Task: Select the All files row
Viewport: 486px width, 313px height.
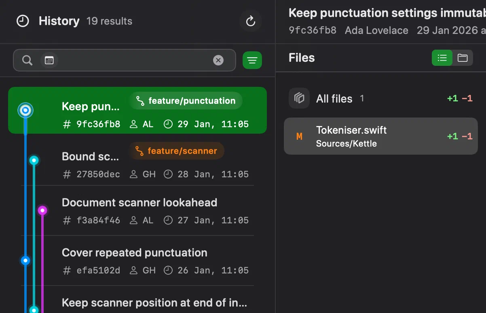Action: [x=381, y=98]
